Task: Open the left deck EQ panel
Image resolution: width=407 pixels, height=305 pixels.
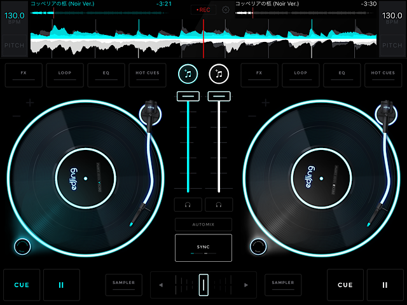Action: [x=106, y=75]
